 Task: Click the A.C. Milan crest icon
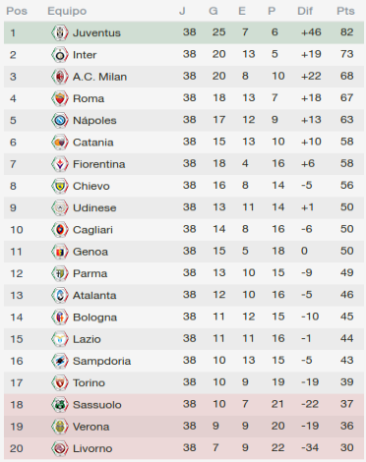pos(60,77)
